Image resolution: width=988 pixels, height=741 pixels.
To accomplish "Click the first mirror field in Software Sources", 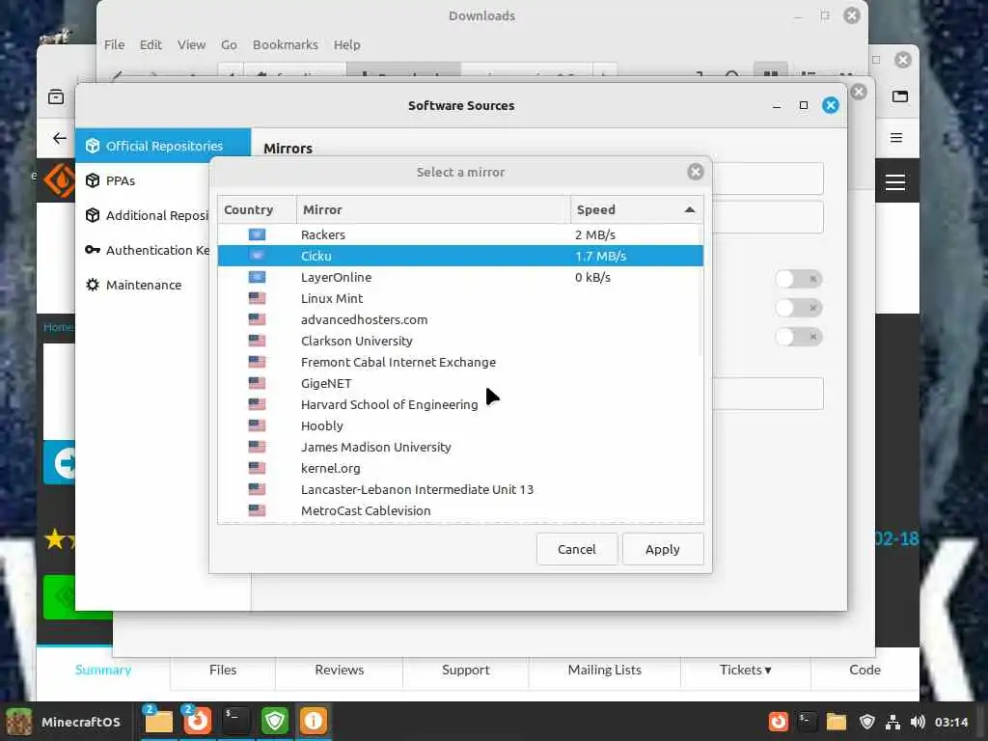I will (767, 178).
